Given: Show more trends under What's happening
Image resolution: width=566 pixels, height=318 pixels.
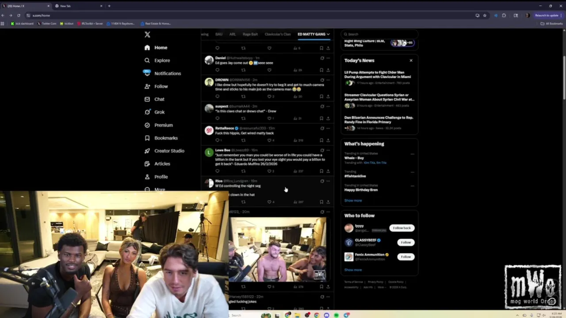Looking at the screenshot, I should click(353, 201).
